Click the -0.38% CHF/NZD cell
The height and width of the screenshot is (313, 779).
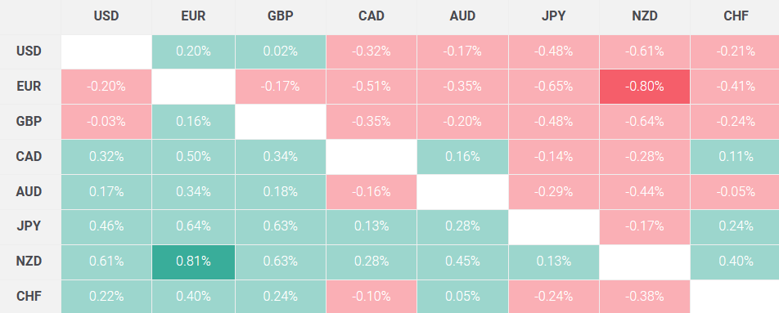point(644,297)
